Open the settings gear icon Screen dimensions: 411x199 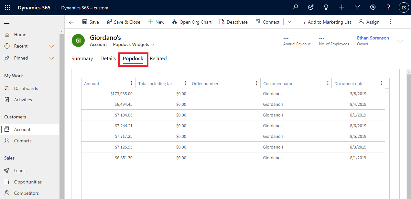[x=373, y=7]
